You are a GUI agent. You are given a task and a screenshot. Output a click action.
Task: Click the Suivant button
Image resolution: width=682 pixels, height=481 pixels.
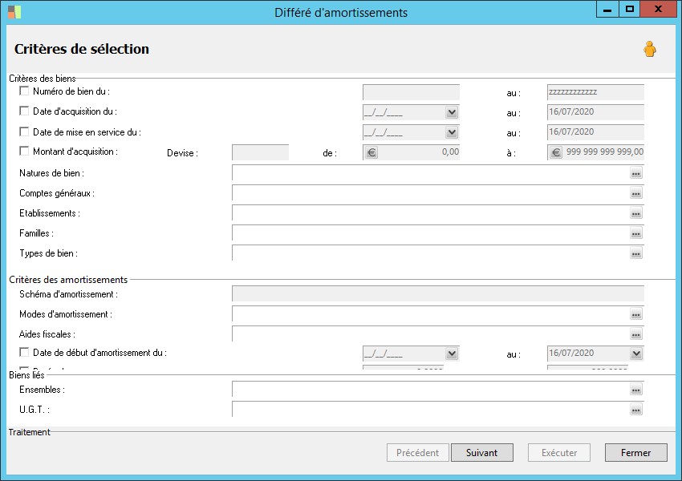click(481, 453)
